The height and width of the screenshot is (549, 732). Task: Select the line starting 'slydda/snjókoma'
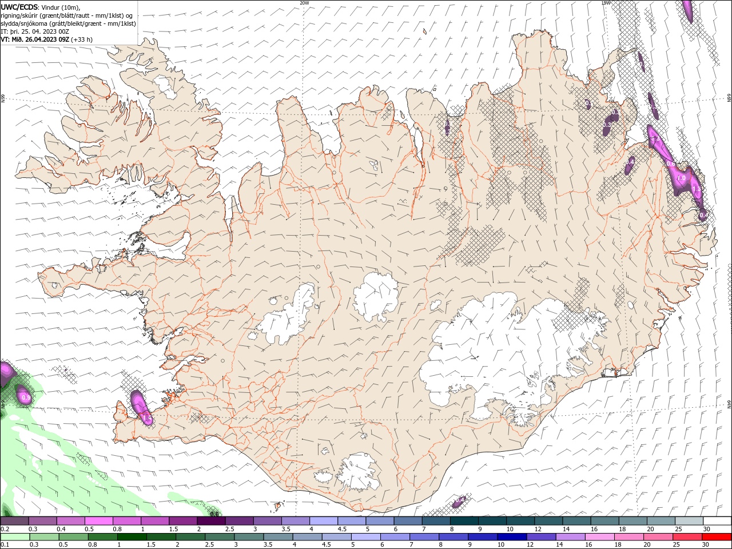pyautogui.click(x=69, y=23)
